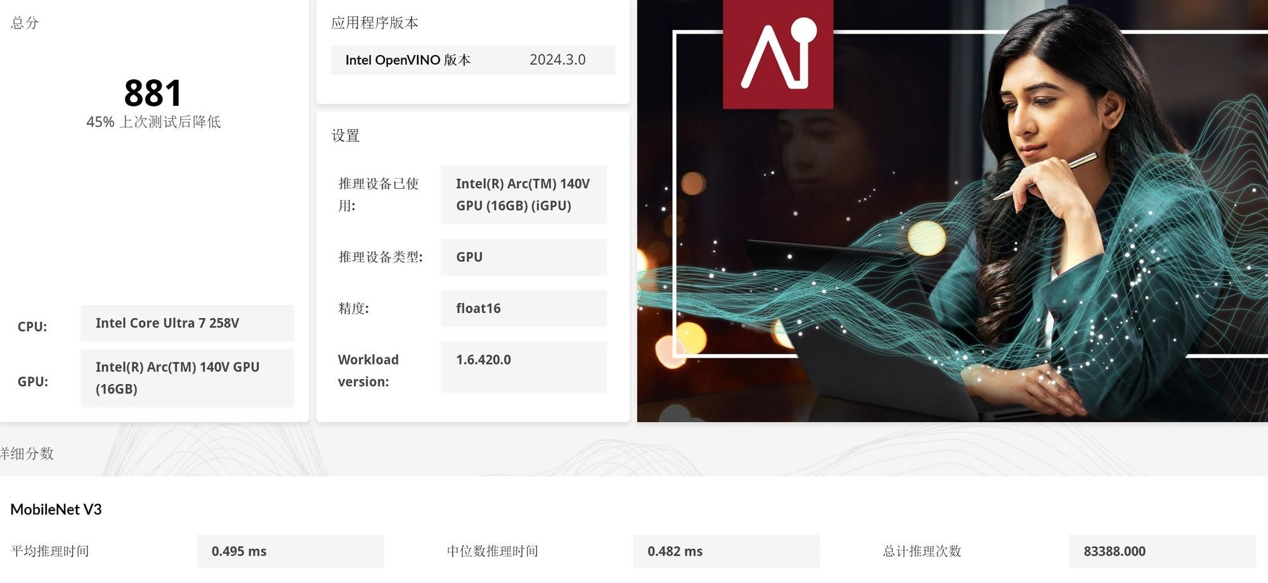Click the 总计推理次数 label
1268x583 pixels.
(x=922, y=551)
